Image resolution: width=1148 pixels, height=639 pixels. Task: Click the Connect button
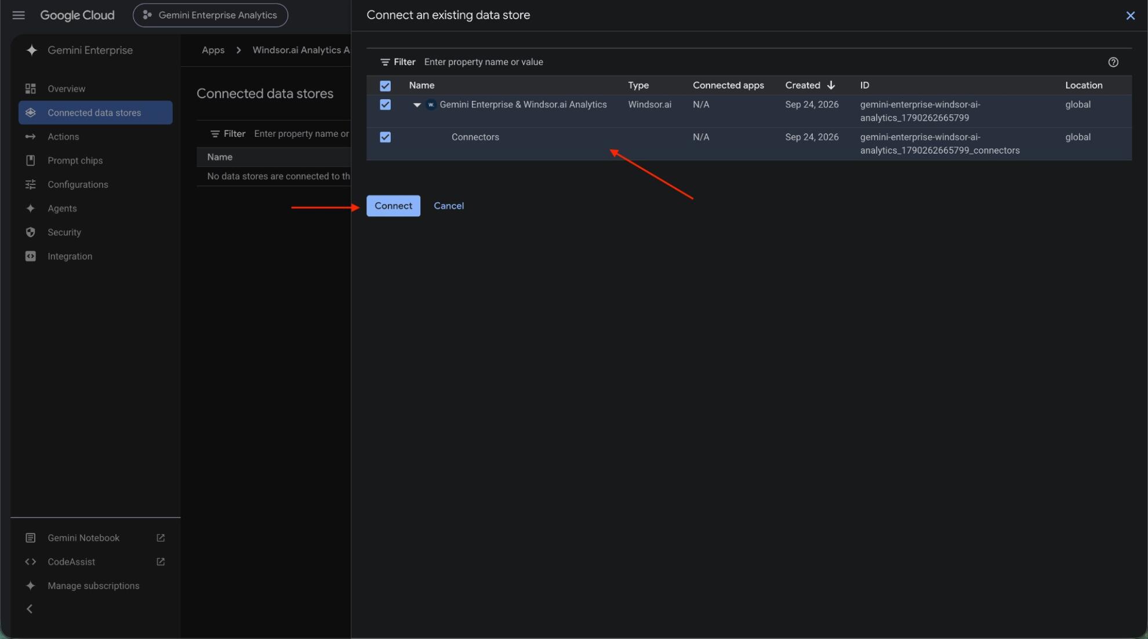[x=393, y=206]
